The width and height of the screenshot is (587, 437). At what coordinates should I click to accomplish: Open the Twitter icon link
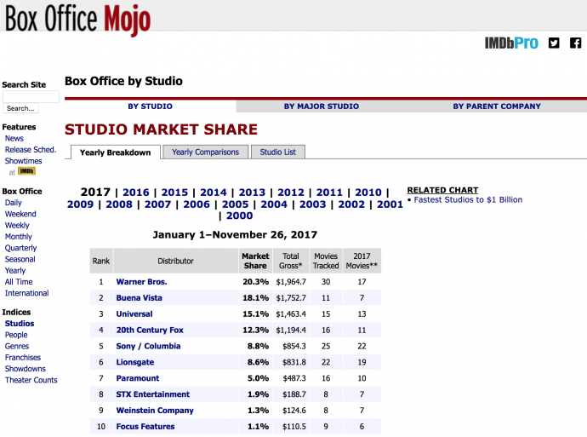tap(555, 43)
